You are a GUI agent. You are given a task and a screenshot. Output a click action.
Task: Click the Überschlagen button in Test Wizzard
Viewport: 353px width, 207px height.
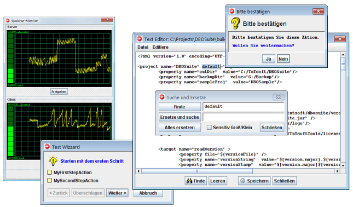(88, 193)
